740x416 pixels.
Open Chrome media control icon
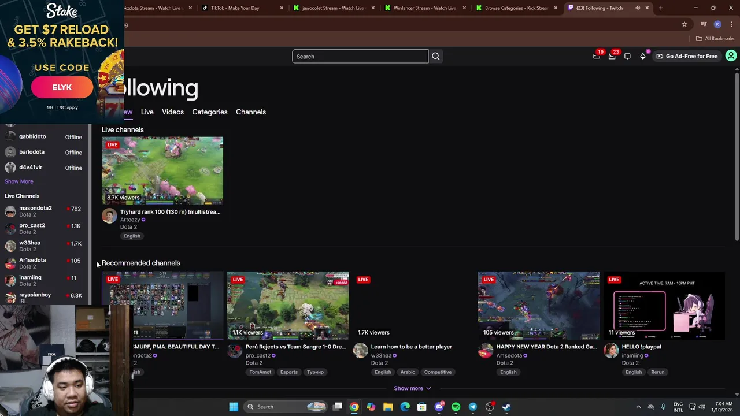[704, 24]
